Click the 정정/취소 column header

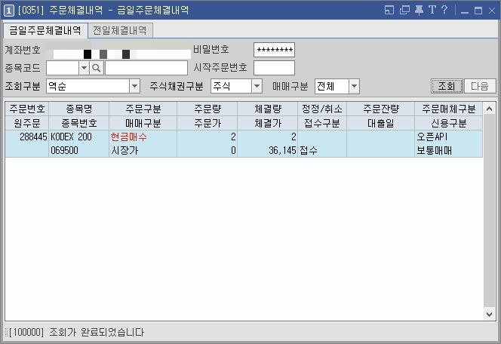click(x=322, y=109)
